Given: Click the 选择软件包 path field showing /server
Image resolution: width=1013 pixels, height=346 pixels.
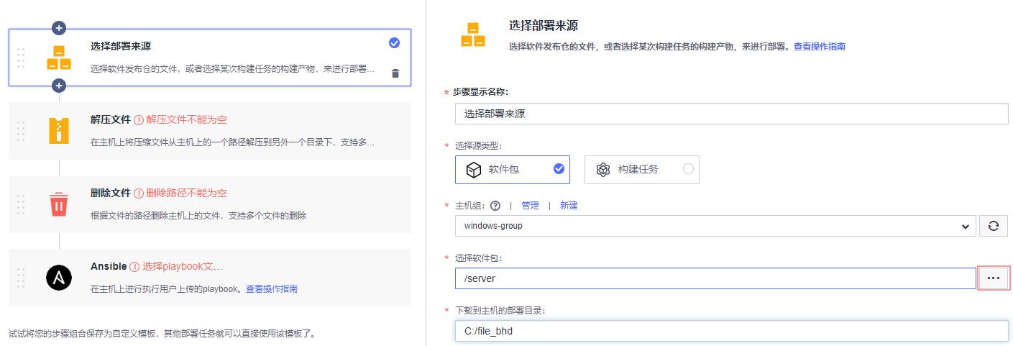Looking at the screenshot, I should coord(715,278).
